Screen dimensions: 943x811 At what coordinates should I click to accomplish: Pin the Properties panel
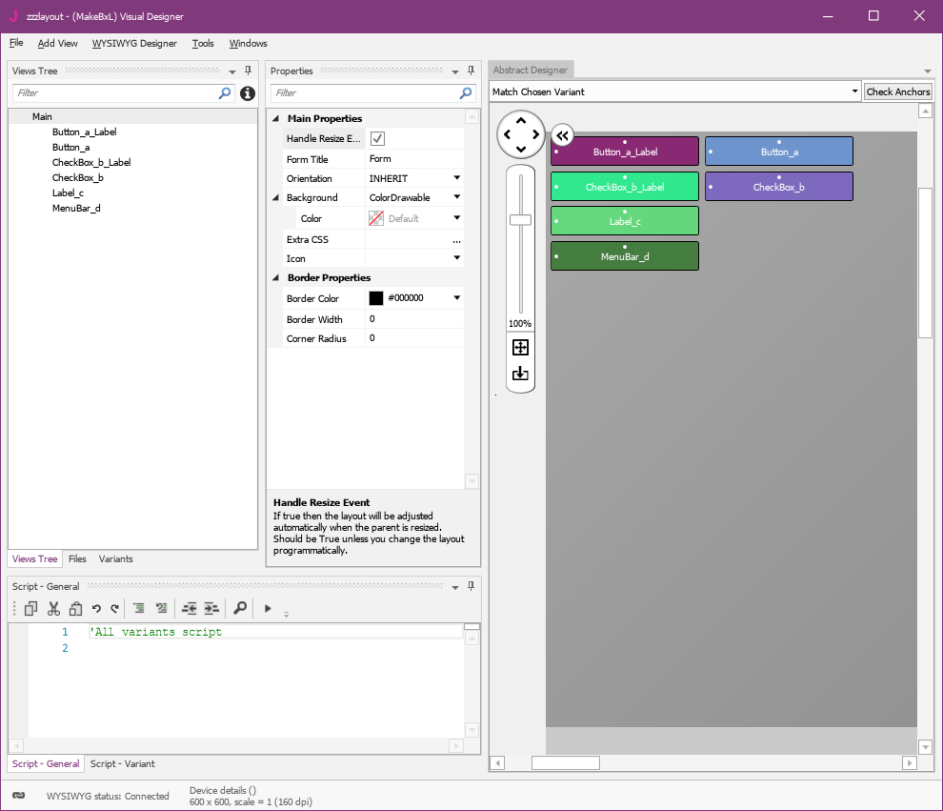point(471,71)
